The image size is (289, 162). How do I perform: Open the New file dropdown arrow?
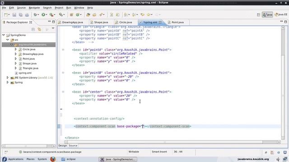click(x=9, y=15)
